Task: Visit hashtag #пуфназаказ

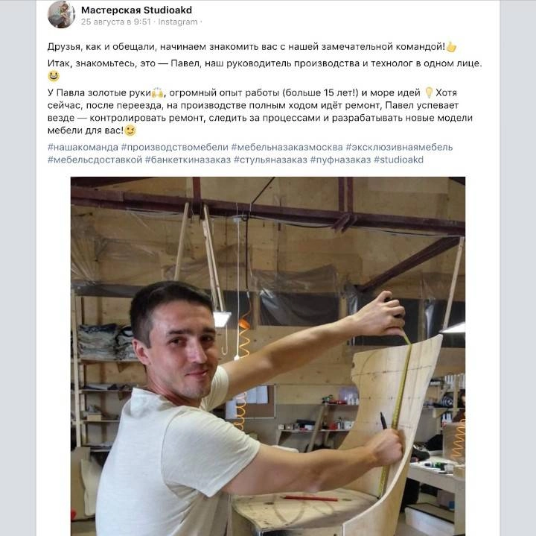Action: point(340,160)
